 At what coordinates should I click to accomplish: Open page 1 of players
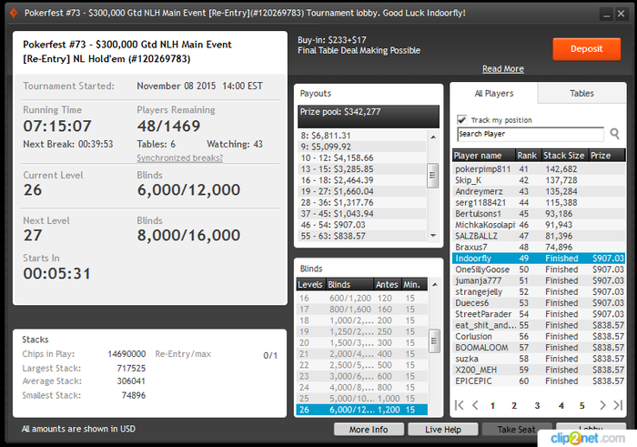[x=492, y=405]
